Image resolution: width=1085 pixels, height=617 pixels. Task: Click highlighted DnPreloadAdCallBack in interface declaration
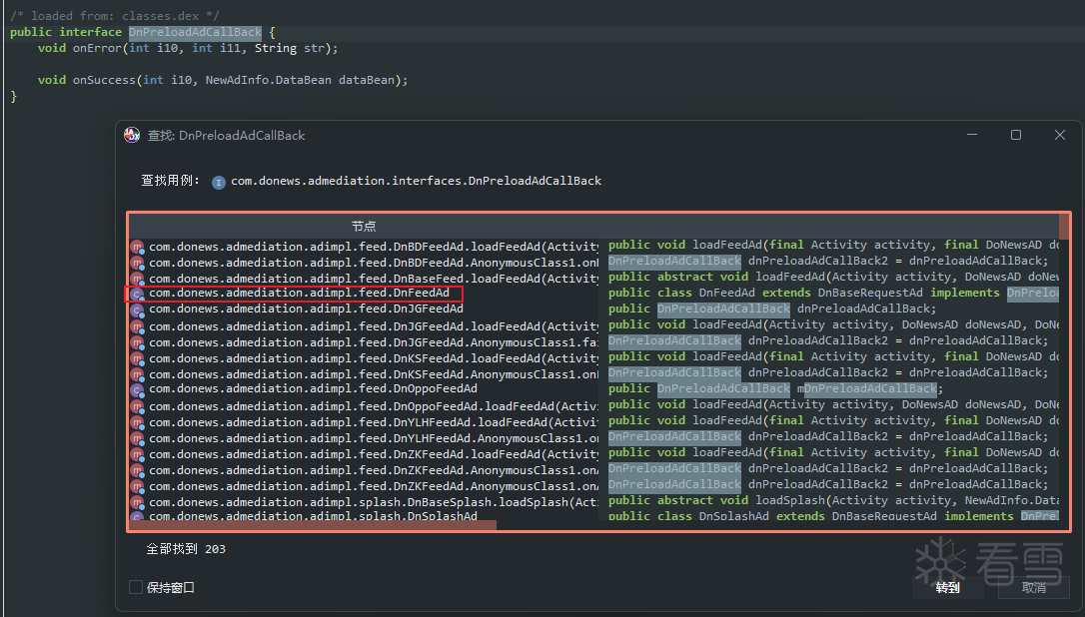[x=195, y=32]
